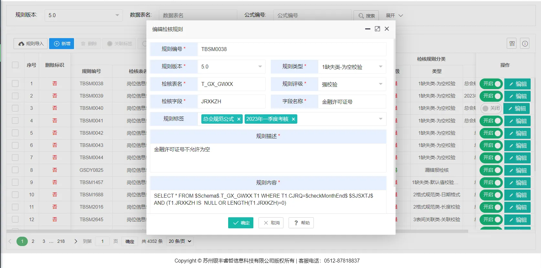
Task: Tick the select-all header checkbox
Action: tap(15, 65)
